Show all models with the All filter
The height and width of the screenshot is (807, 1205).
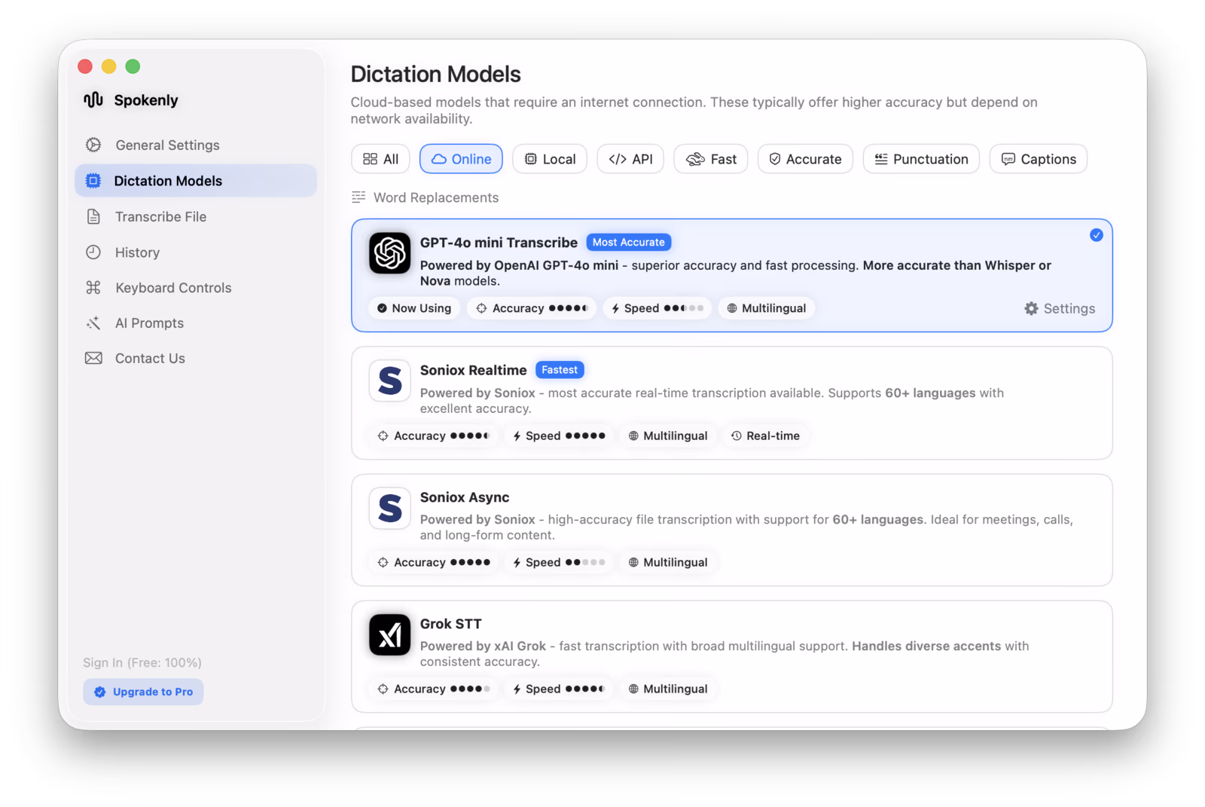[380, 159]
